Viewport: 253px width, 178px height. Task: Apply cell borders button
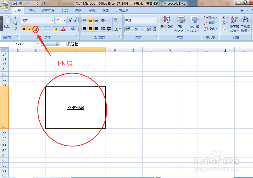[45, 29]
